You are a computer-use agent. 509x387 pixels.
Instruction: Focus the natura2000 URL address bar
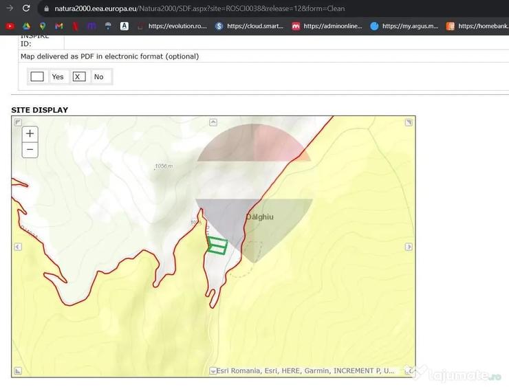(199, 8)
